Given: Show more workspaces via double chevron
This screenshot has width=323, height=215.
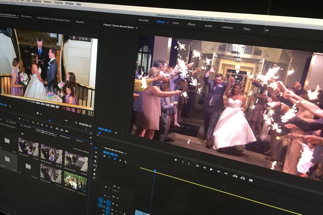Looking at the screenshot, I should tap(267, 30).
